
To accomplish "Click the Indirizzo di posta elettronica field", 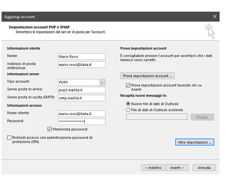I will (82, 65).
